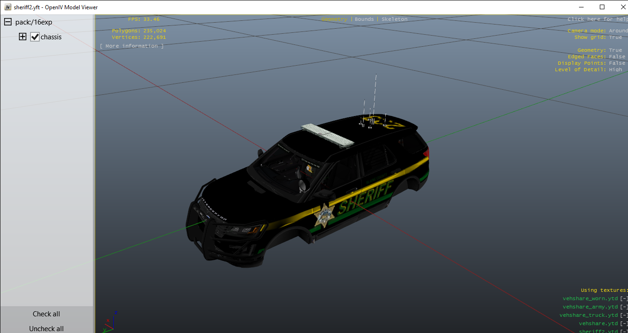Remove vehshare_truck.ytd texture using its [-] icon
Screen dimensions: 628x333
(624, 315)
